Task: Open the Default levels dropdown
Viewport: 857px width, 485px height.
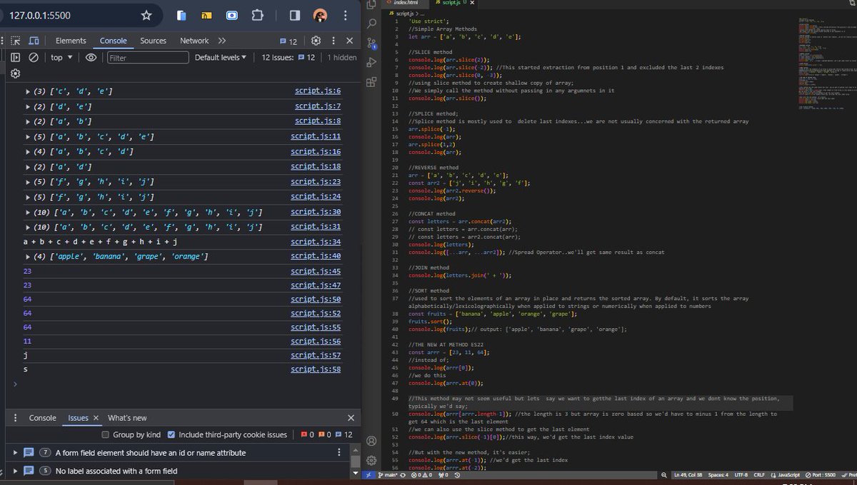Action: tap(220, 57)
